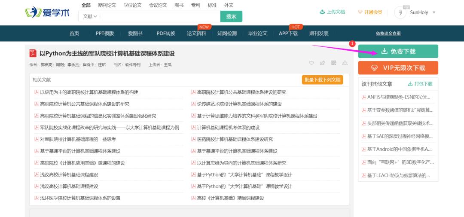The height and width of the screenshot is (217, 464).
Task: Click 批量下载下列文档 button
Action: pyautogui.click(x=322, y=79)
